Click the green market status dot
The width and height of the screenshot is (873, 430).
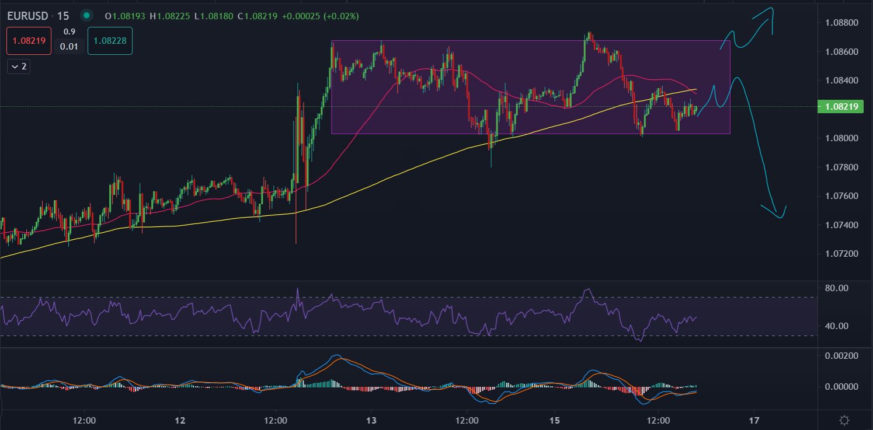(87, 16)
